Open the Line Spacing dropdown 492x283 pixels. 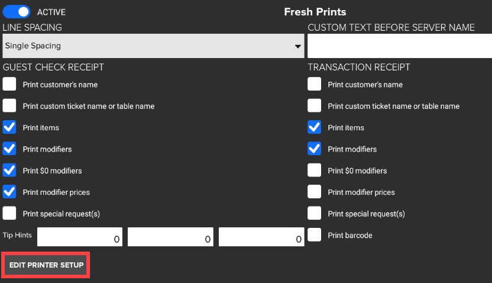(x=153, y=46)
